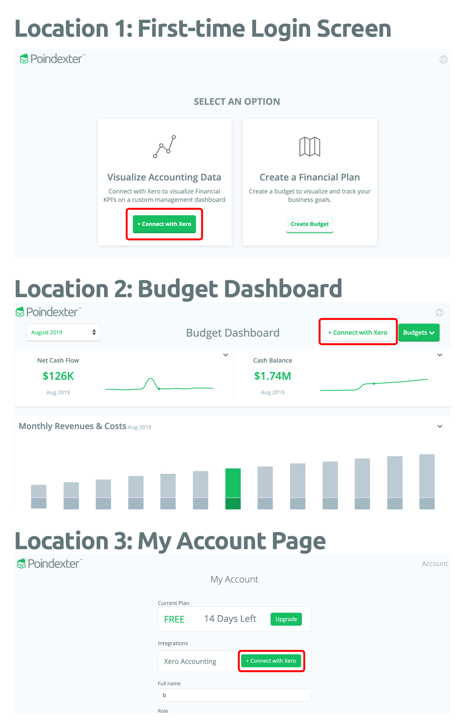
Task: Click the FREE plan label
Action: pyautogui.click(x=174, y=619)
